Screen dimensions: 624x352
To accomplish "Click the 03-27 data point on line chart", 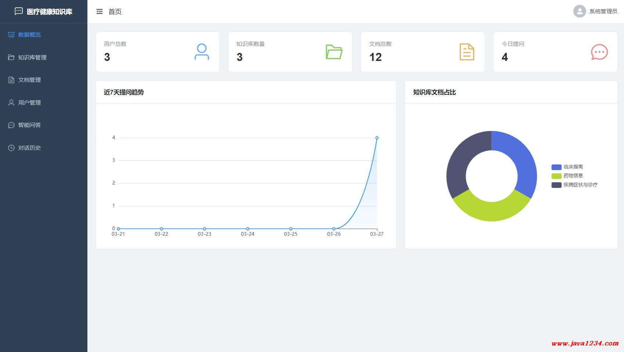I will (377, 138).
